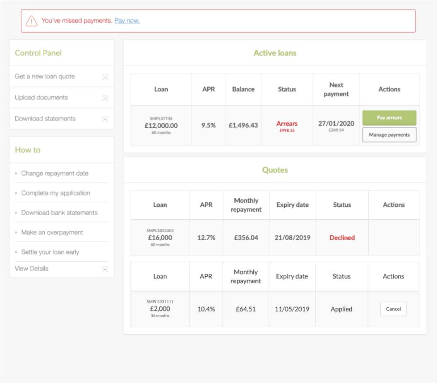The width and height of the screenshot is (437, 383).
Task: Cancel the £2,000 loan quote
Action: (x=393, y=309)
